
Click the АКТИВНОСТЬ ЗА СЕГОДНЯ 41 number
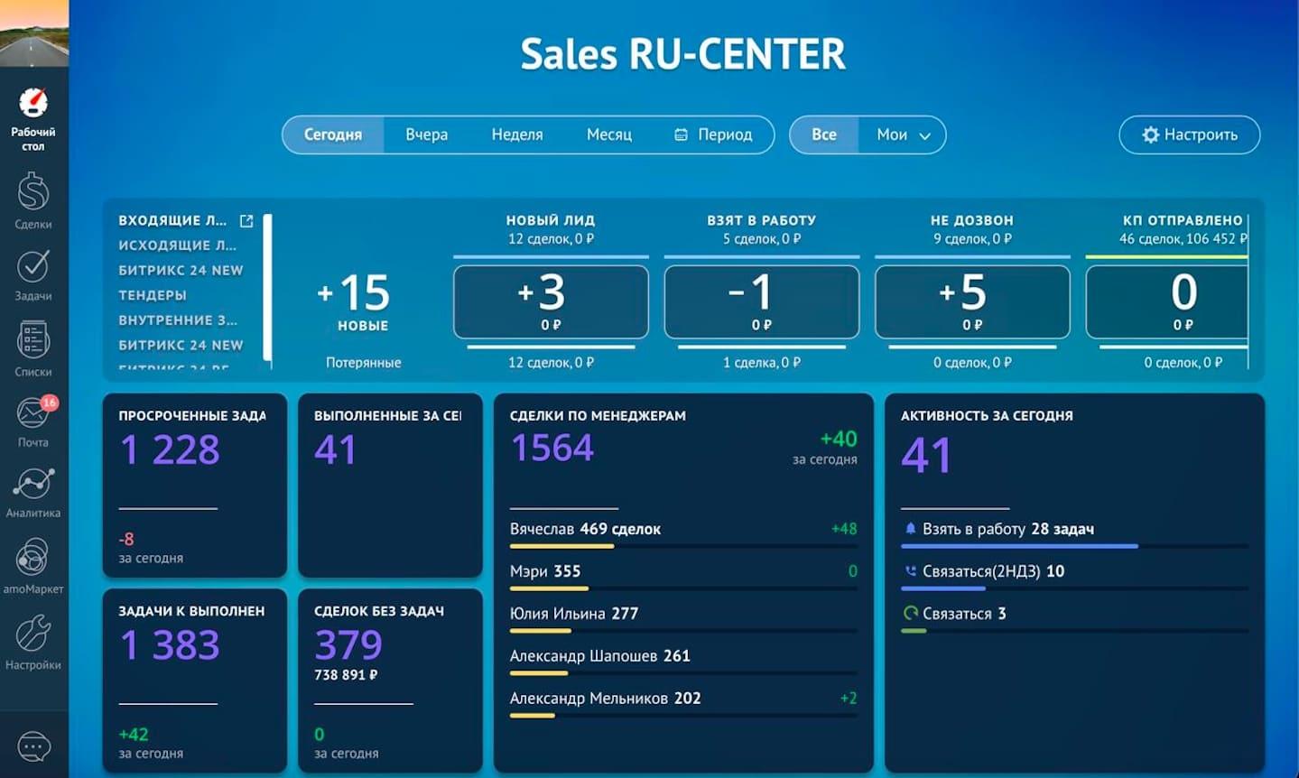coord(926,455)
